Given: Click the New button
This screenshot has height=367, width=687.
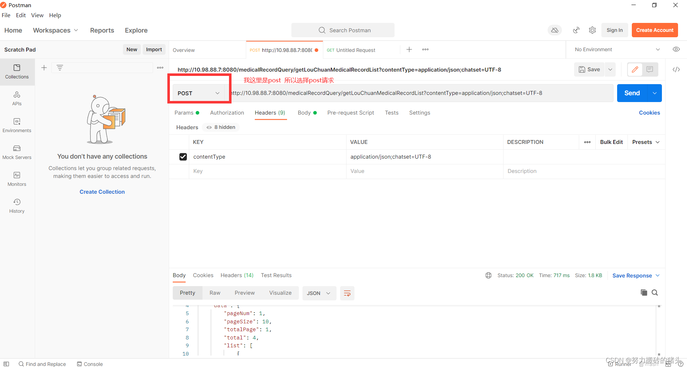Looking at the screenshot, I should pos(132,49).
